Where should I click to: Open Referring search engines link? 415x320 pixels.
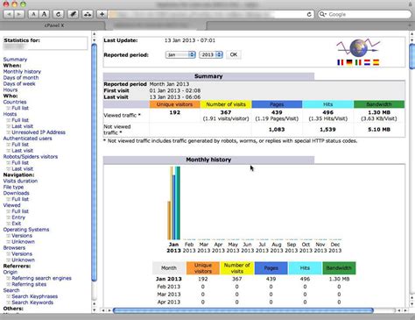(x=41, y=278)
